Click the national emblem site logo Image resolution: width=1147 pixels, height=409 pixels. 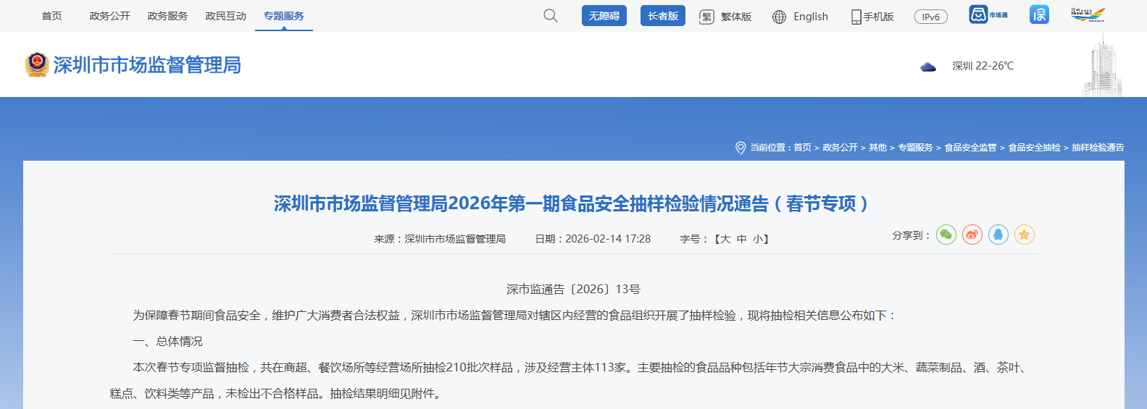point(36,64)
